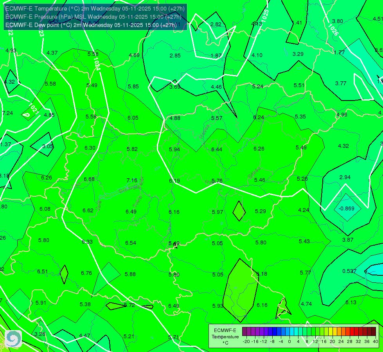Click the 6.44 temperature value
The height and width of the screenshot is (352, 383).
coord(217,149)
